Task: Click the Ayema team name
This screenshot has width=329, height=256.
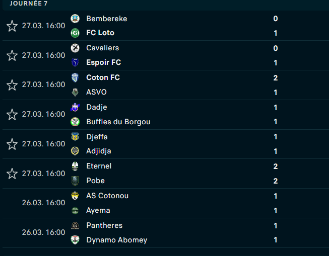Action: pos(98,210)
